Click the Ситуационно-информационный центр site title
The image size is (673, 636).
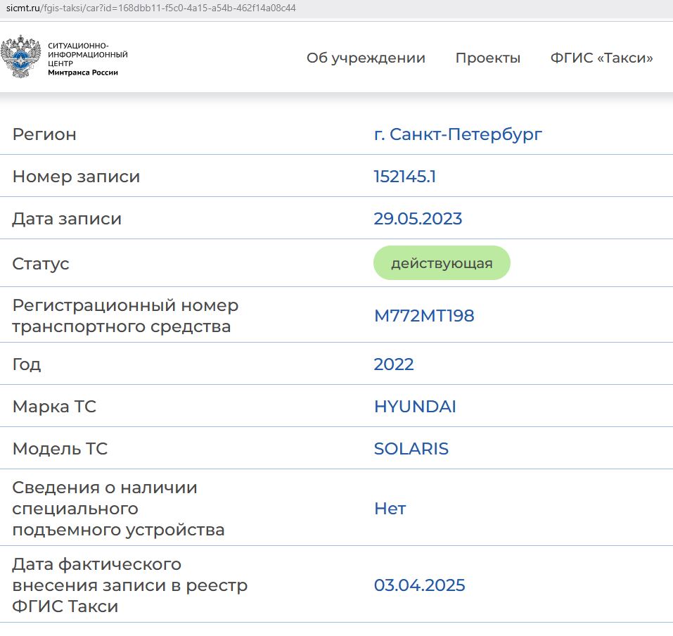(87, 58)
